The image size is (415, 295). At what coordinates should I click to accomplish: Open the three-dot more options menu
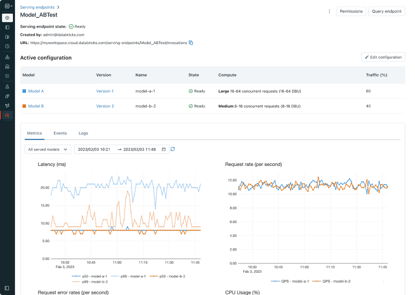tap(329, 11)
